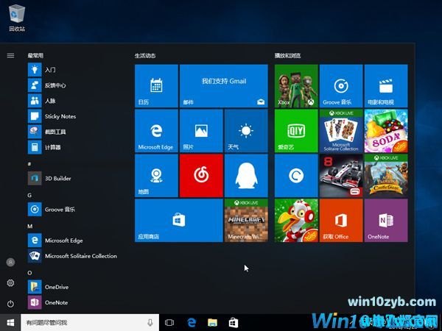The width and height of the screenshot is (442, 331).
Task: Click the G letter header in app list
Action: 29,195
